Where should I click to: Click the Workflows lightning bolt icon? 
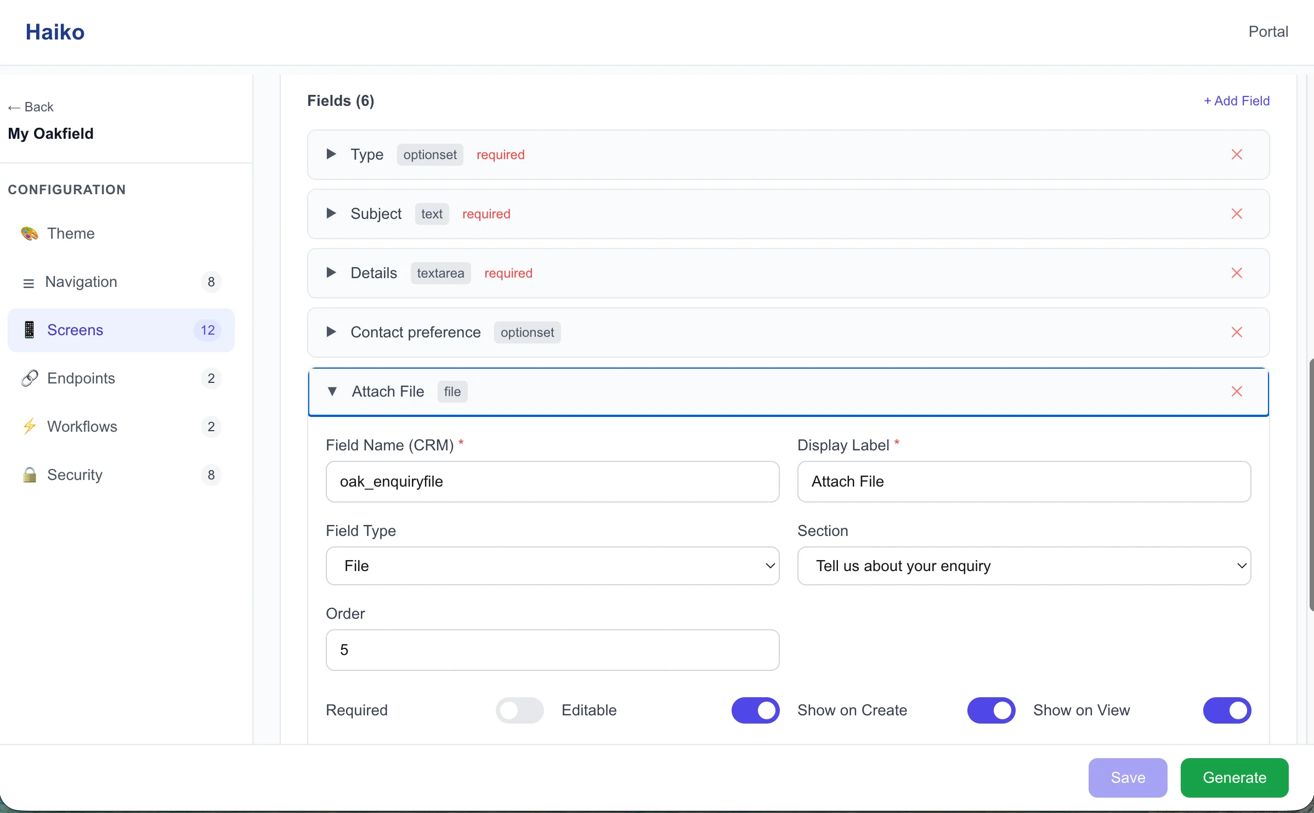pos(30,426)
